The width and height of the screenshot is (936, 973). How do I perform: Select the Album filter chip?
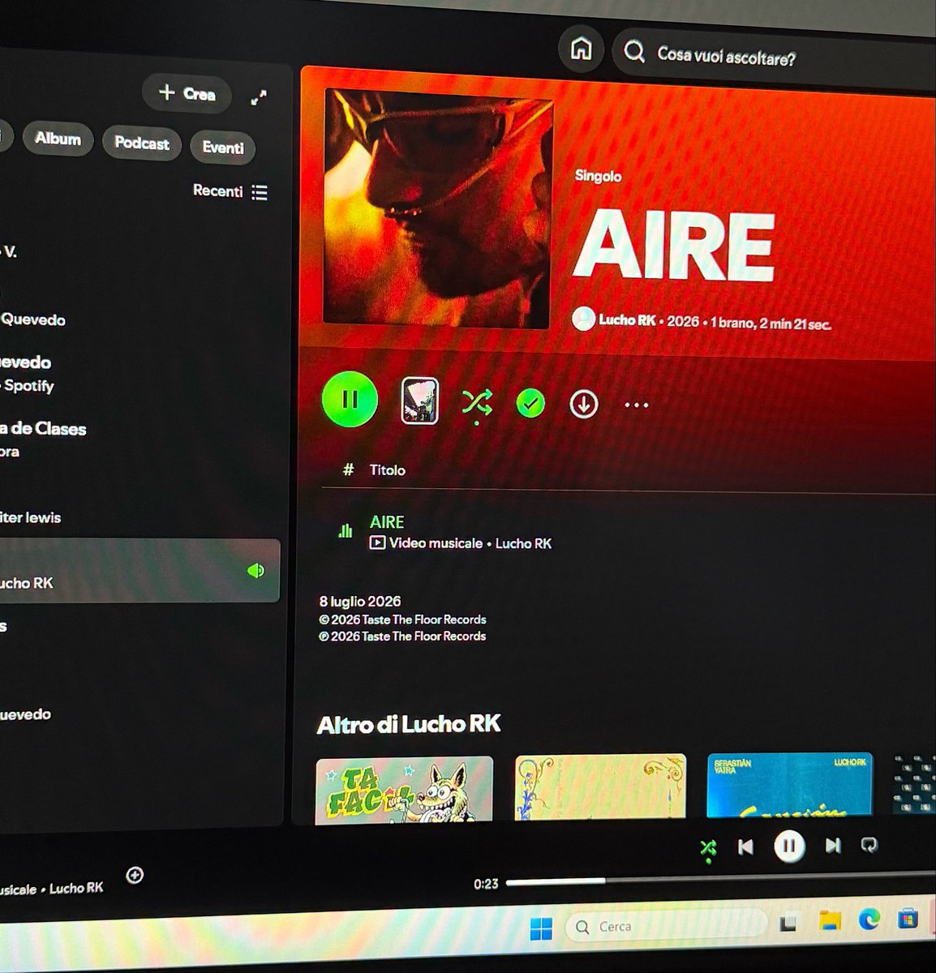(58, 139)
